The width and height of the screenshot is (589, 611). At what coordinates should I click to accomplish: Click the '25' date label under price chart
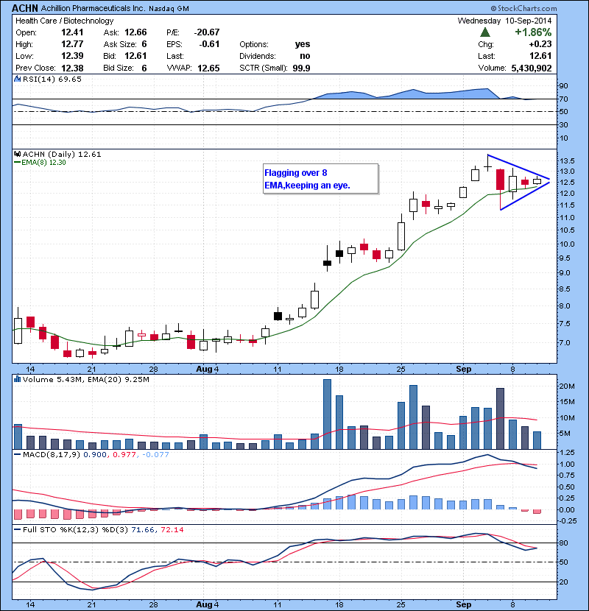click(x=401, y=369)
